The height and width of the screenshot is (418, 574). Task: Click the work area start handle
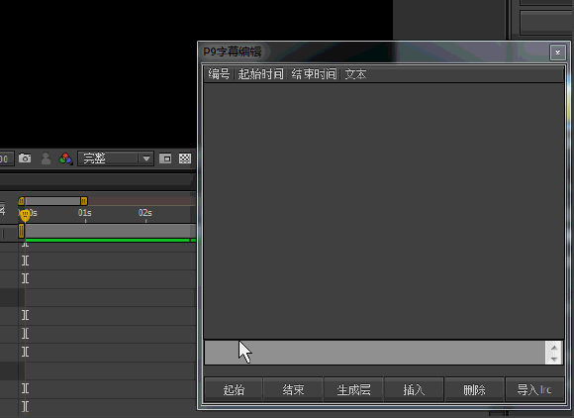click(x=21, y=201)
